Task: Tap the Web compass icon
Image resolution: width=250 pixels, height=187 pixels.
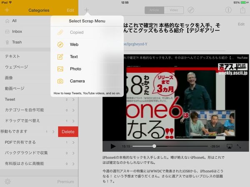Action: [x=60, y=44]
